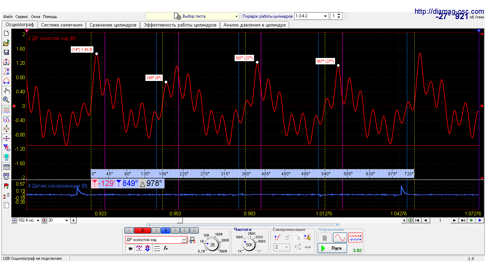Toggle channel 3 button

[x=156, y=230]
